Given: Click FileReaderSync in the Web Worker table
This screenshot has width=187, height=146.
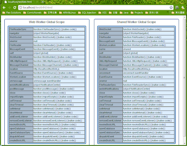Looking at the screenshot, I should tap(21, 29).
